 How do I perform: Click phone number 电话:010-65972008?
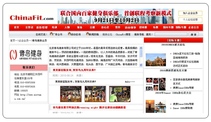25,83
